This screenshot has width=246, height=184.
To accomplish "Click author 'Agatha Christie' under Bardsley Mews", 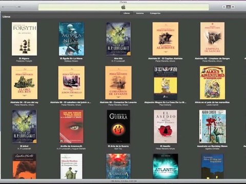I will (212, 149).
